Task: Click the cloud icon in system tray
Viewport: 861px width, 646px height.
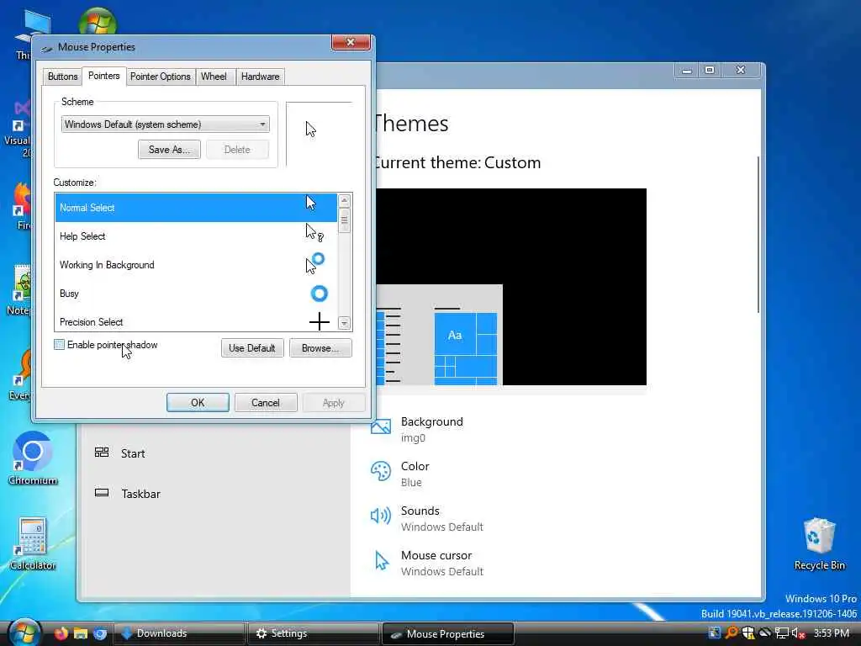Action: [765, 633]
